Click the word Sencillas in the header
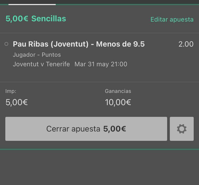This screenshot has height=185, width=199. click(49, 19)
